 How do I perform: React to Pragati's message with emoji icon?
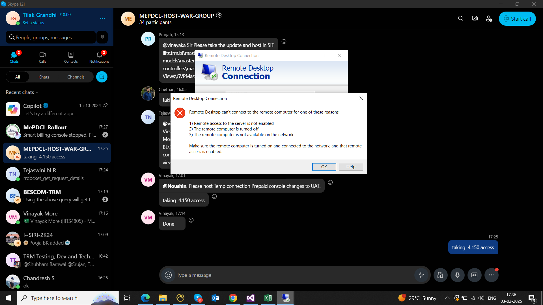tap(284, 42)
